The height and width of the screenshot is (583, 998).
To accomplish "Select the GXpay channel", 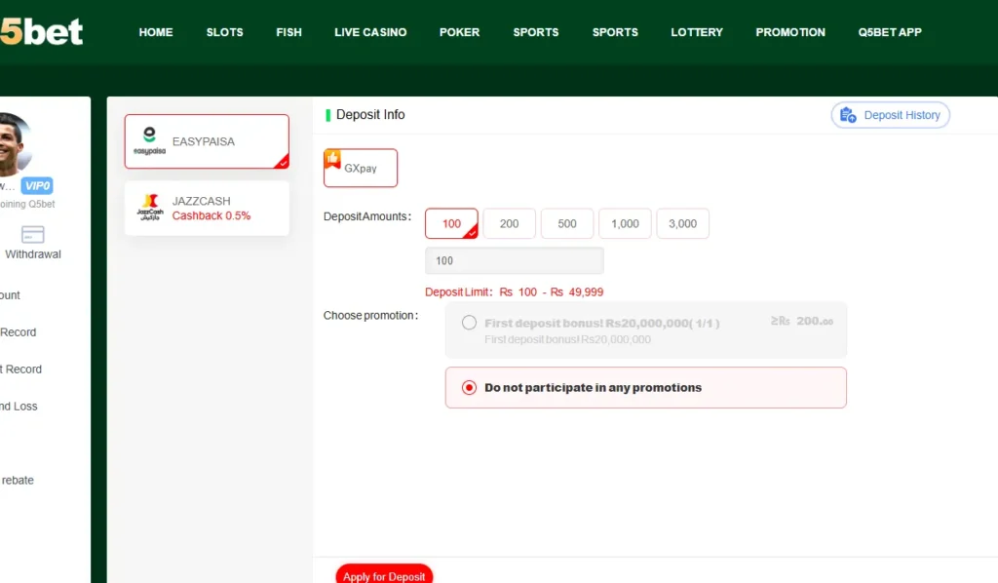I will tap(361, 168).
